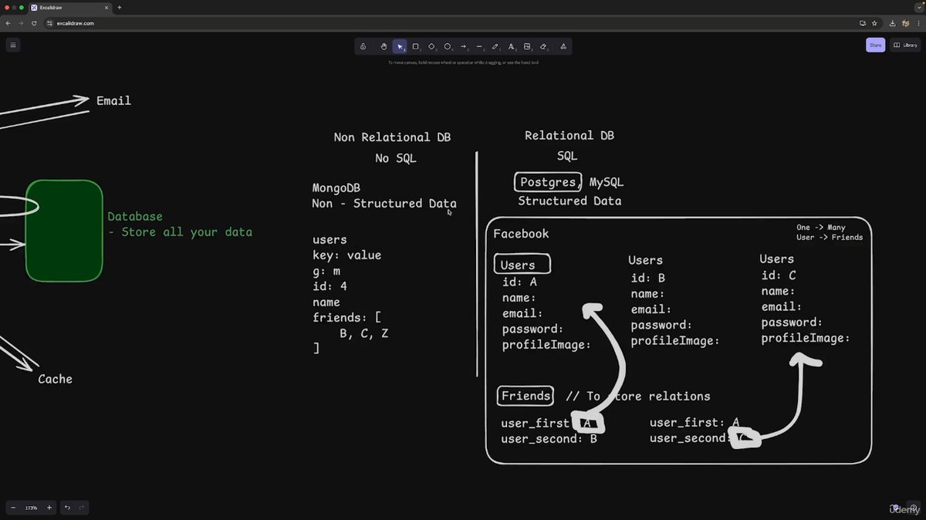The image size is (926, 520).
Task: Select the Line tool
Action: tap(479, 46)
